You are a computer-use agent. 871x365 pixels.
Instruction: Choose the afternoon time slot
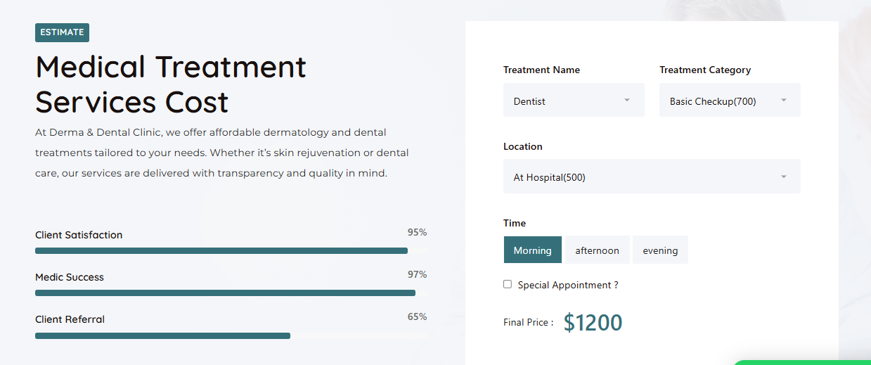pyautogui.click(x=597, y=250)
